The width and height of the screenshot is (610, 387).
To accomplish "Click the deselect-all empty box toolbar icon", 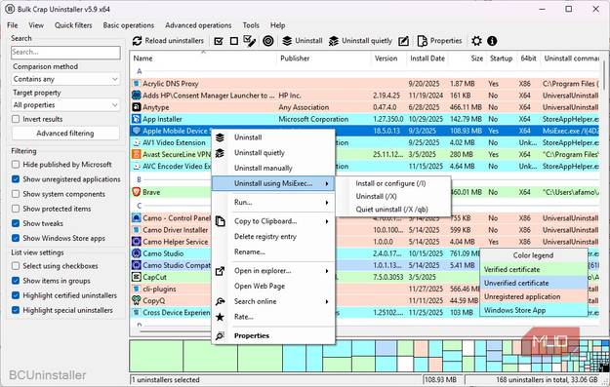I will pyautogui.click(x=234, y=41).
